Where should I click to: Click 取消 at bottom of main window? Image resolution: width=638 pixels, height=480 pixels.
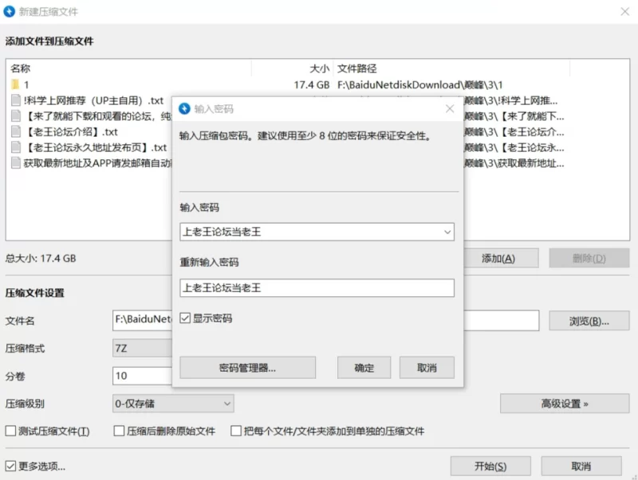tap(581, 466)
